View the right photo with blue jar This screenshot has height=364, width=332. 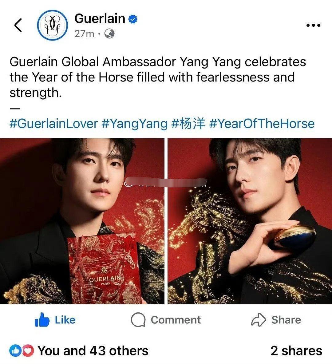250,221
